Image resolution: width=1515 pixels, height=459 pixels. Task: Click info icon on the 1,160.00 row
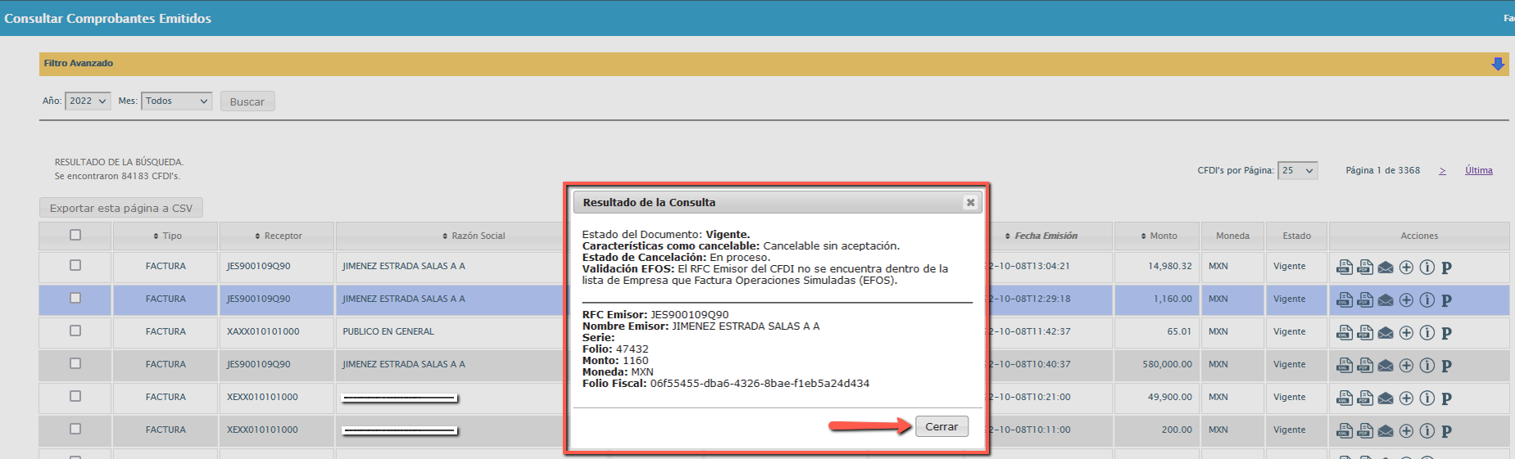coord(1427,299)
